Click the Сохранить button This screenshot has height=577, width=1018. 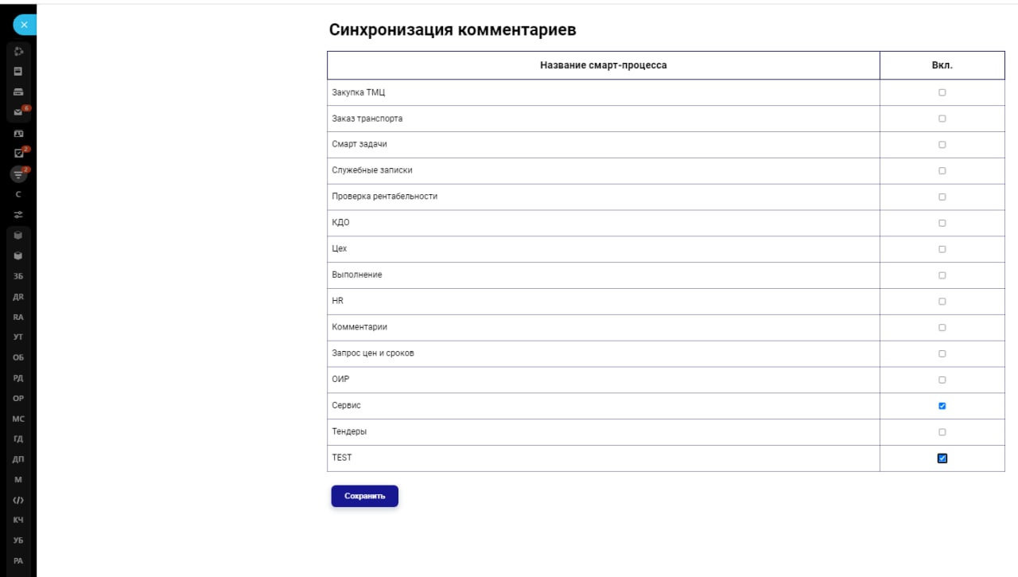point(364,496)
